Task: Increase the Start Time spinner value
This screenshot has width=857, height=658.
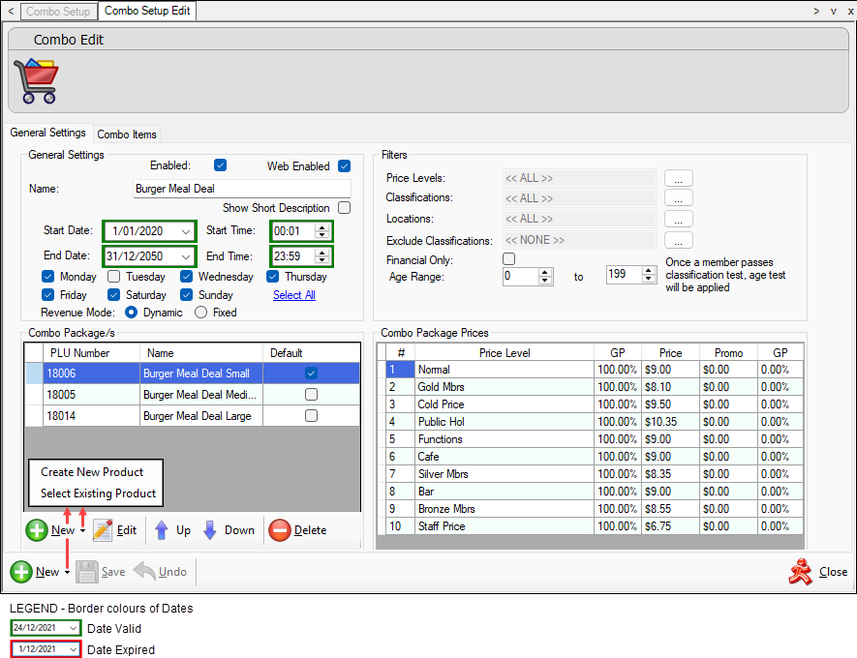Action: coord(323,227)
